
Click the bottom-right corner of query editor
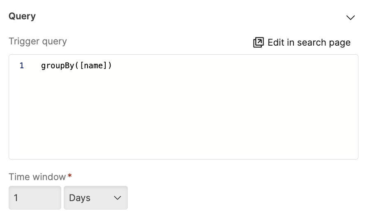tap(353, 155)
